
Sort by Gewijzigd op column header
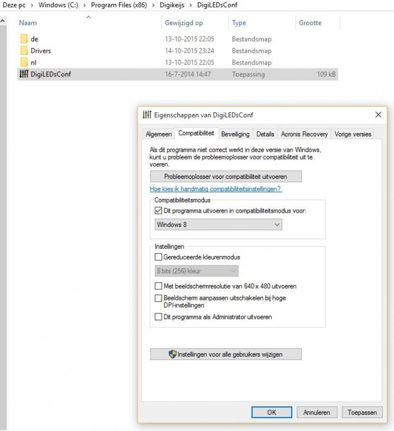pyautogui.click(x=195, y=23)
